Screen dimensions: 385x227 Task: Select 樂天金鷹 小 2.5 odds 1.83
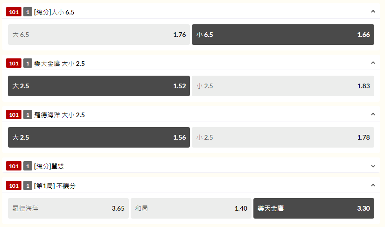[283, 86]
